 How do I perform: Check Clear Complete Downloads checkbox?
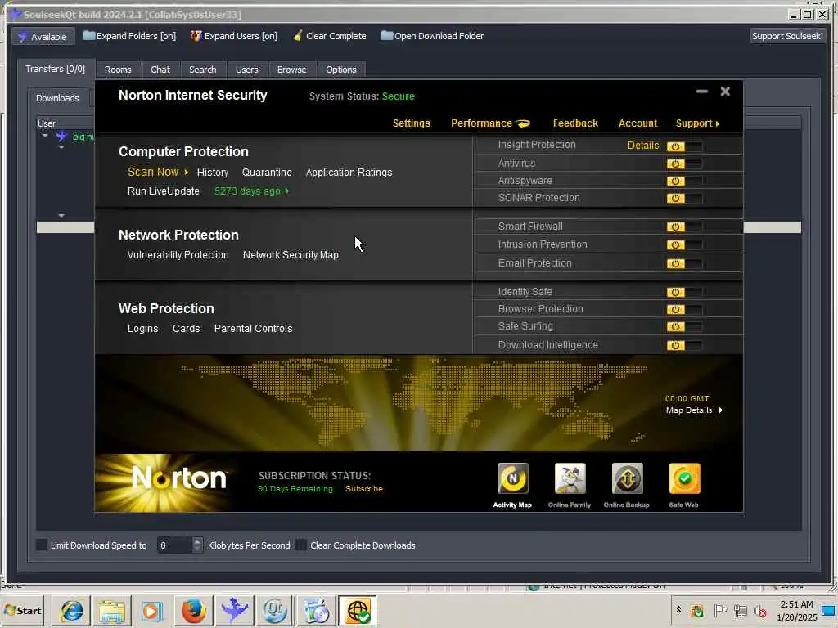301,545
